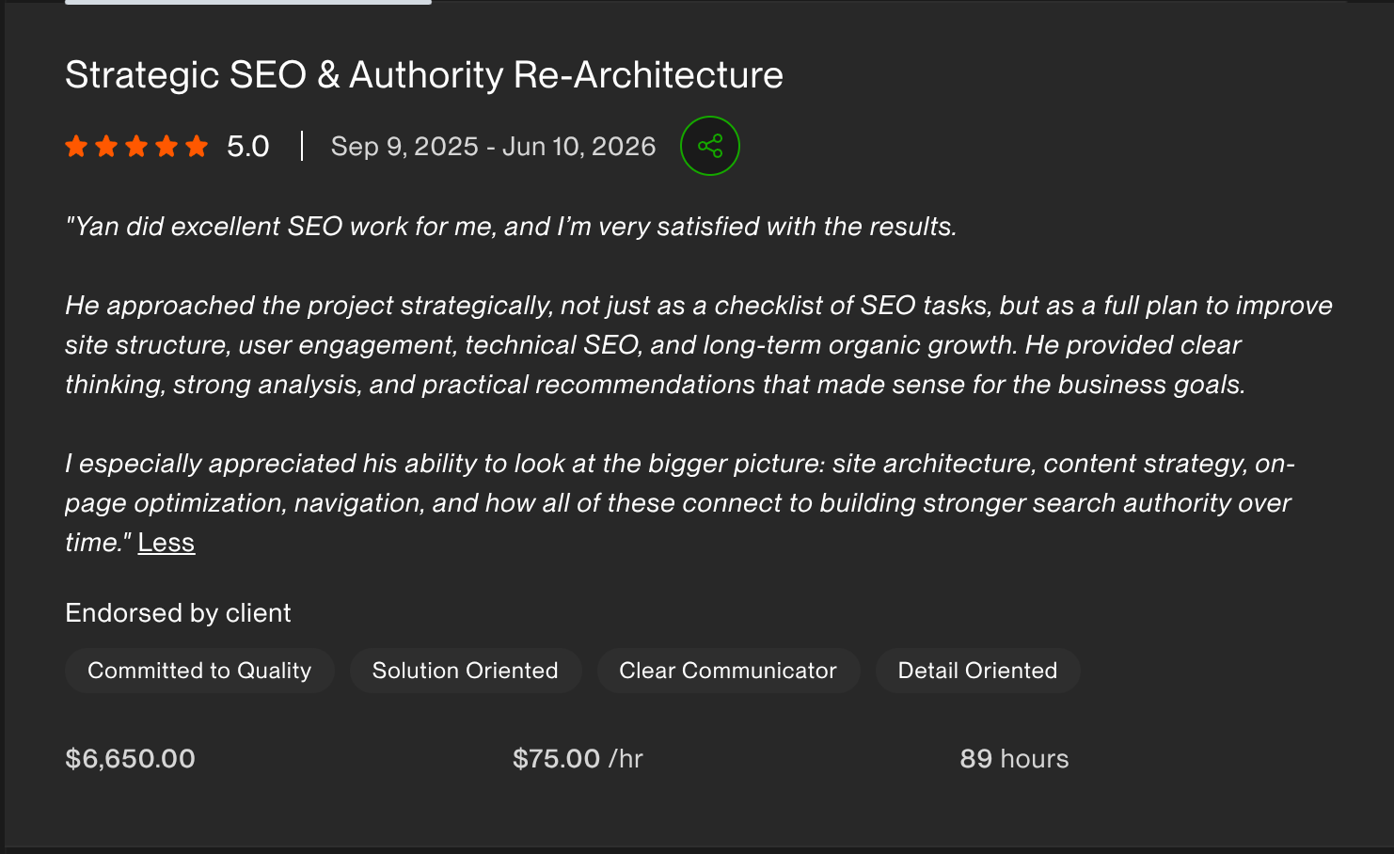Viewport: 1394px width, 854px height.
Task: Click the 'Yan did excellent SEO work' sentence
Action: (x=511, y=227)
